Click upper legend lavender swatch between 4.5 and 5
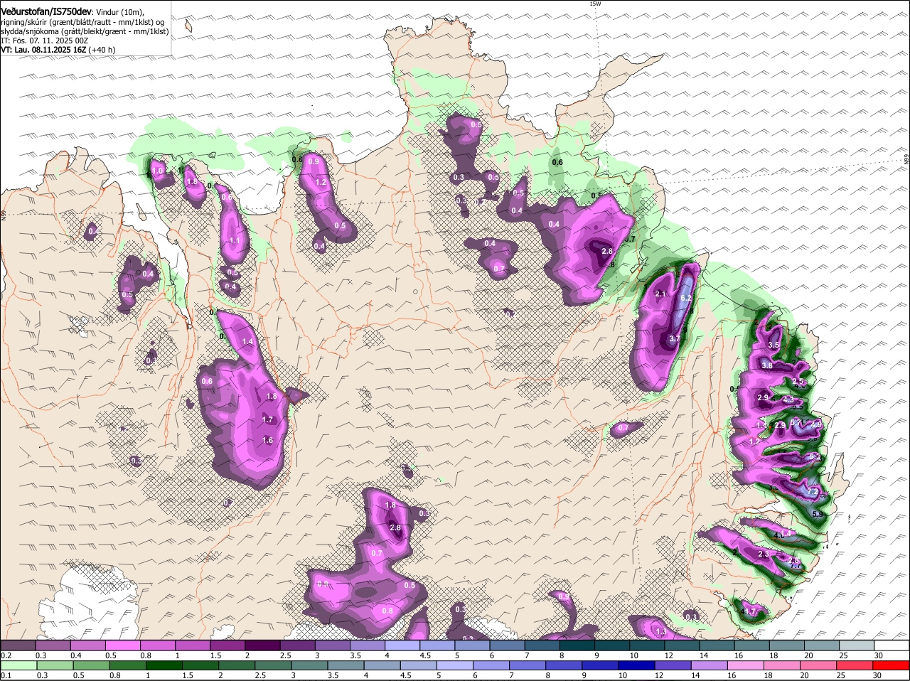The width and height of the screenshot is (910, 681). (x=437, y=645)
